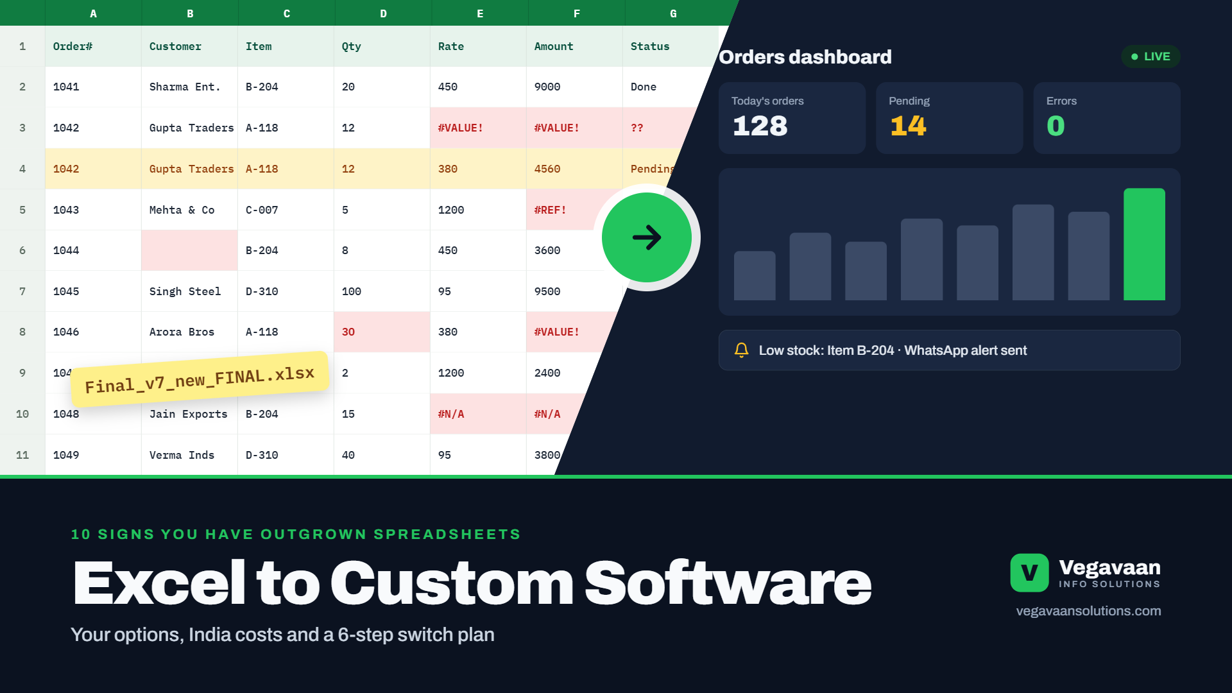Click the empty pink Customer cell in row 6
Image resolution: width=1232 pixels, height=693 pixels.
coord(189,250)
